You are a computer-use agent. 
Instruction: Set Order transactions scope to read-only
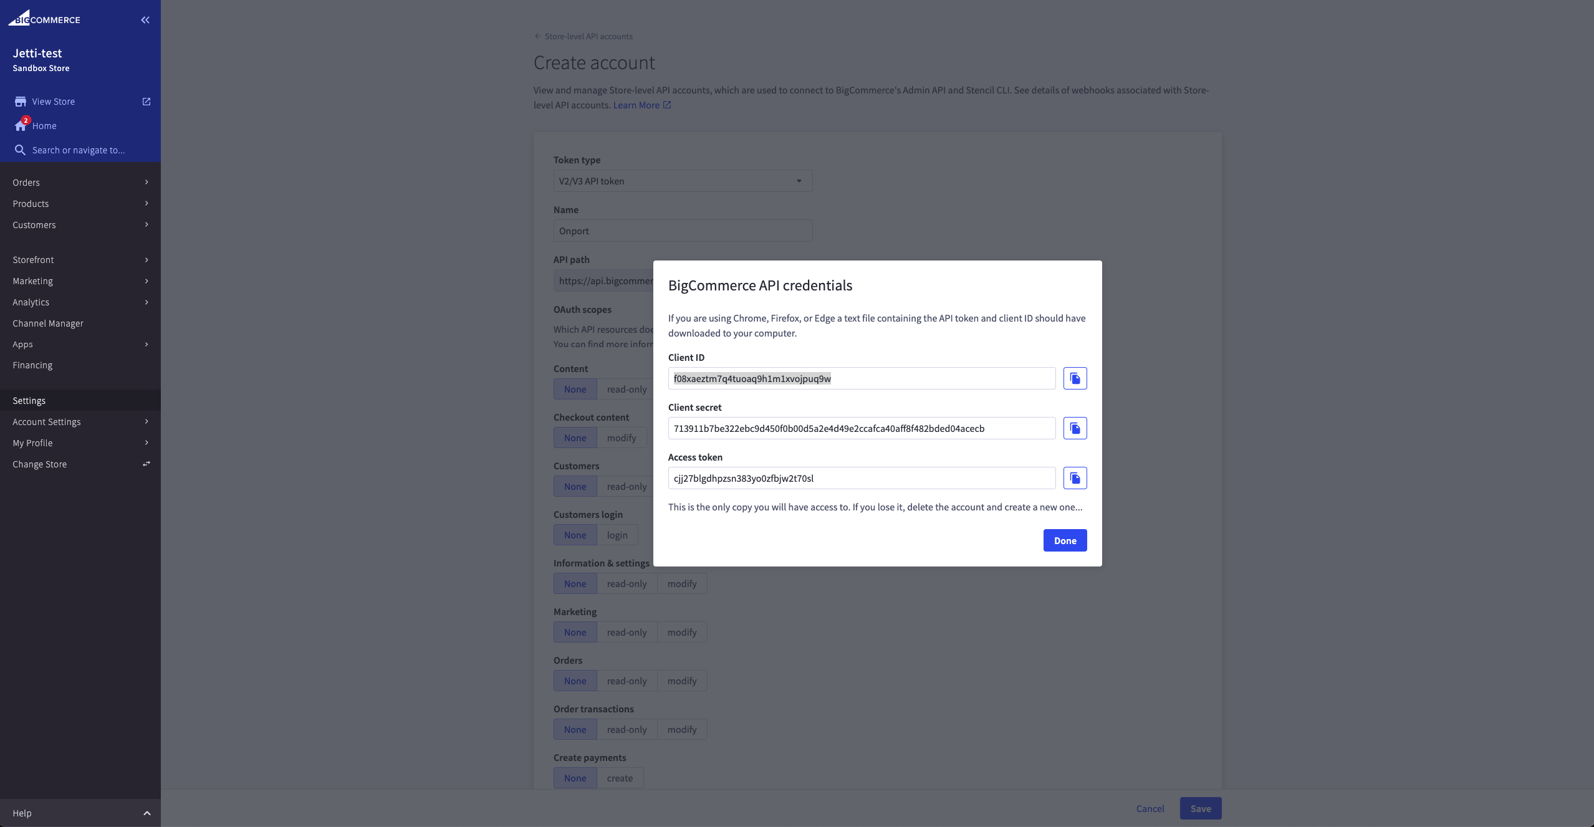pyautogui.click(x=627, y=729)
